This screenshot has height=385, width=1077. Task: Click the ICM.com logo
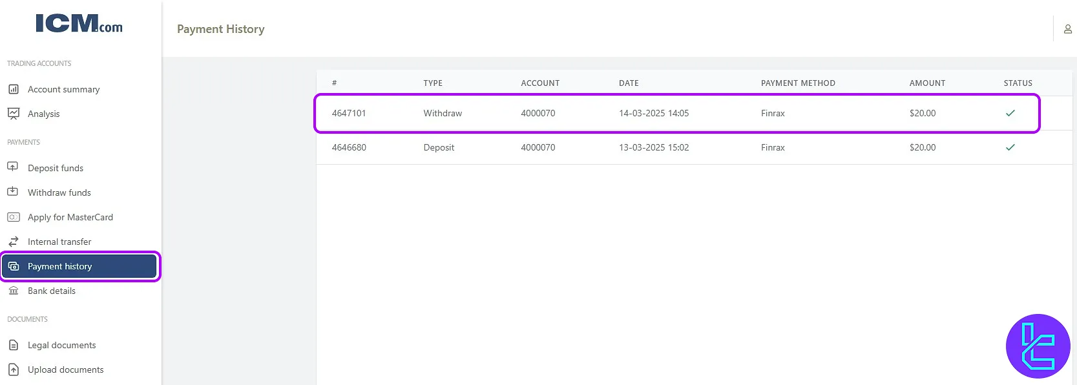click(x=79, y=24)
